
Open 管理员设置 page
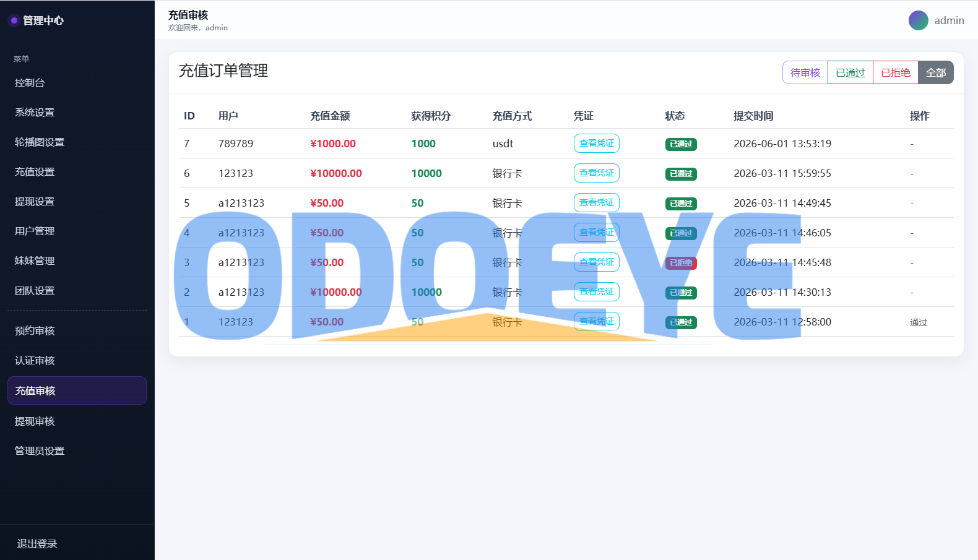tap(77, 451)
